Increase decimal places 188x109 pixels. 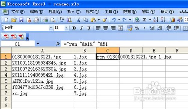pos(152,28)
